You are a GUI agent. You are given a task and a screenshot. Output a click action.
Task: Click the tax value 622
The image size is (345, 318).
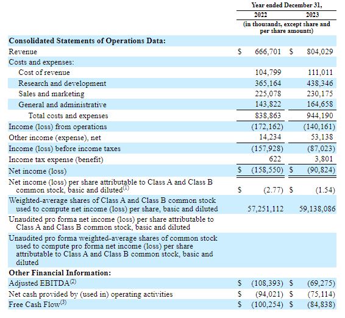tap(275, 159)
